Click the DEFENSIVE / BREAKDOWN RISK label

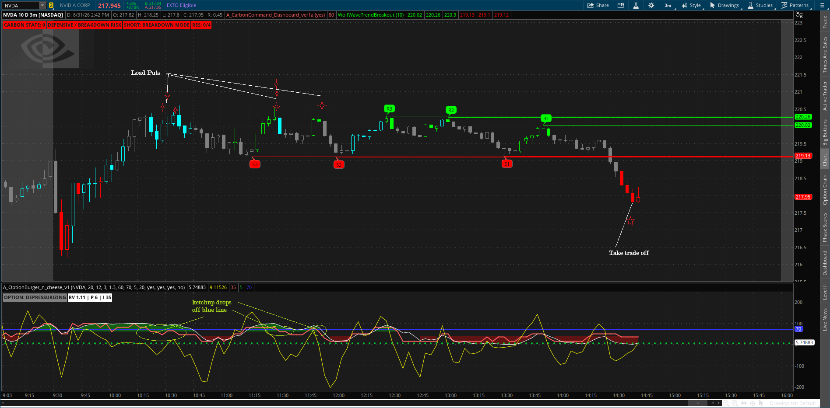84,25
